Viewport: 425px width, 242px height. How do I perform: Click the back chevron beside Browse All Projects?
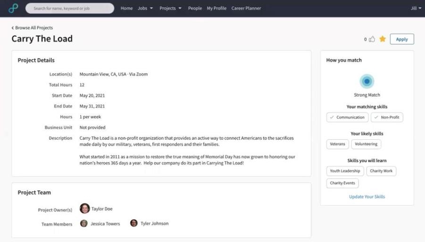point(12,28)
